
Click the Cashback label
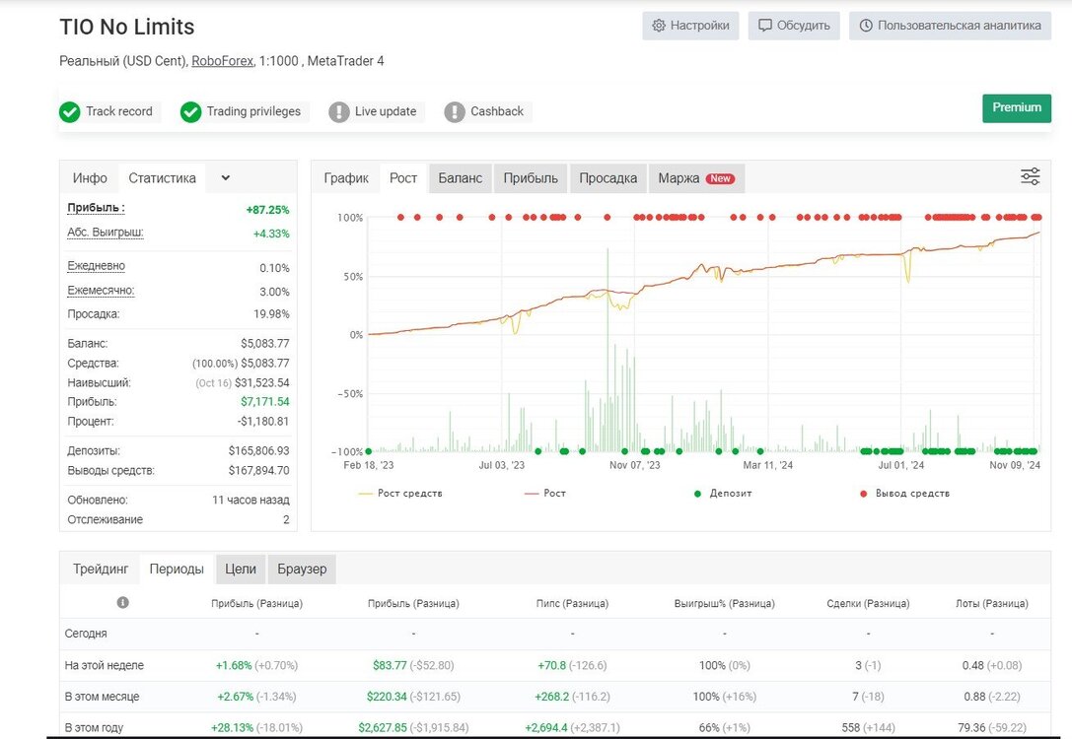coord(497,111)
